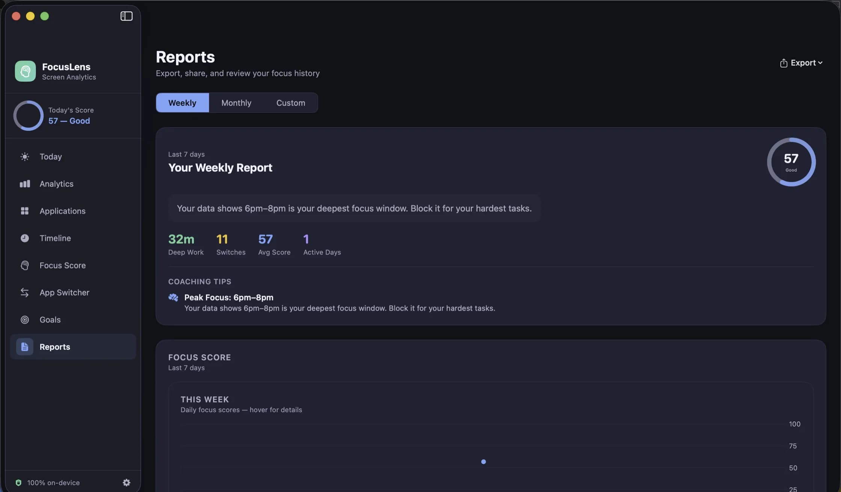Screen dimensions: 841x492
Task: Click the 'Your Weekly Report' heading
Action: (220, 168)
